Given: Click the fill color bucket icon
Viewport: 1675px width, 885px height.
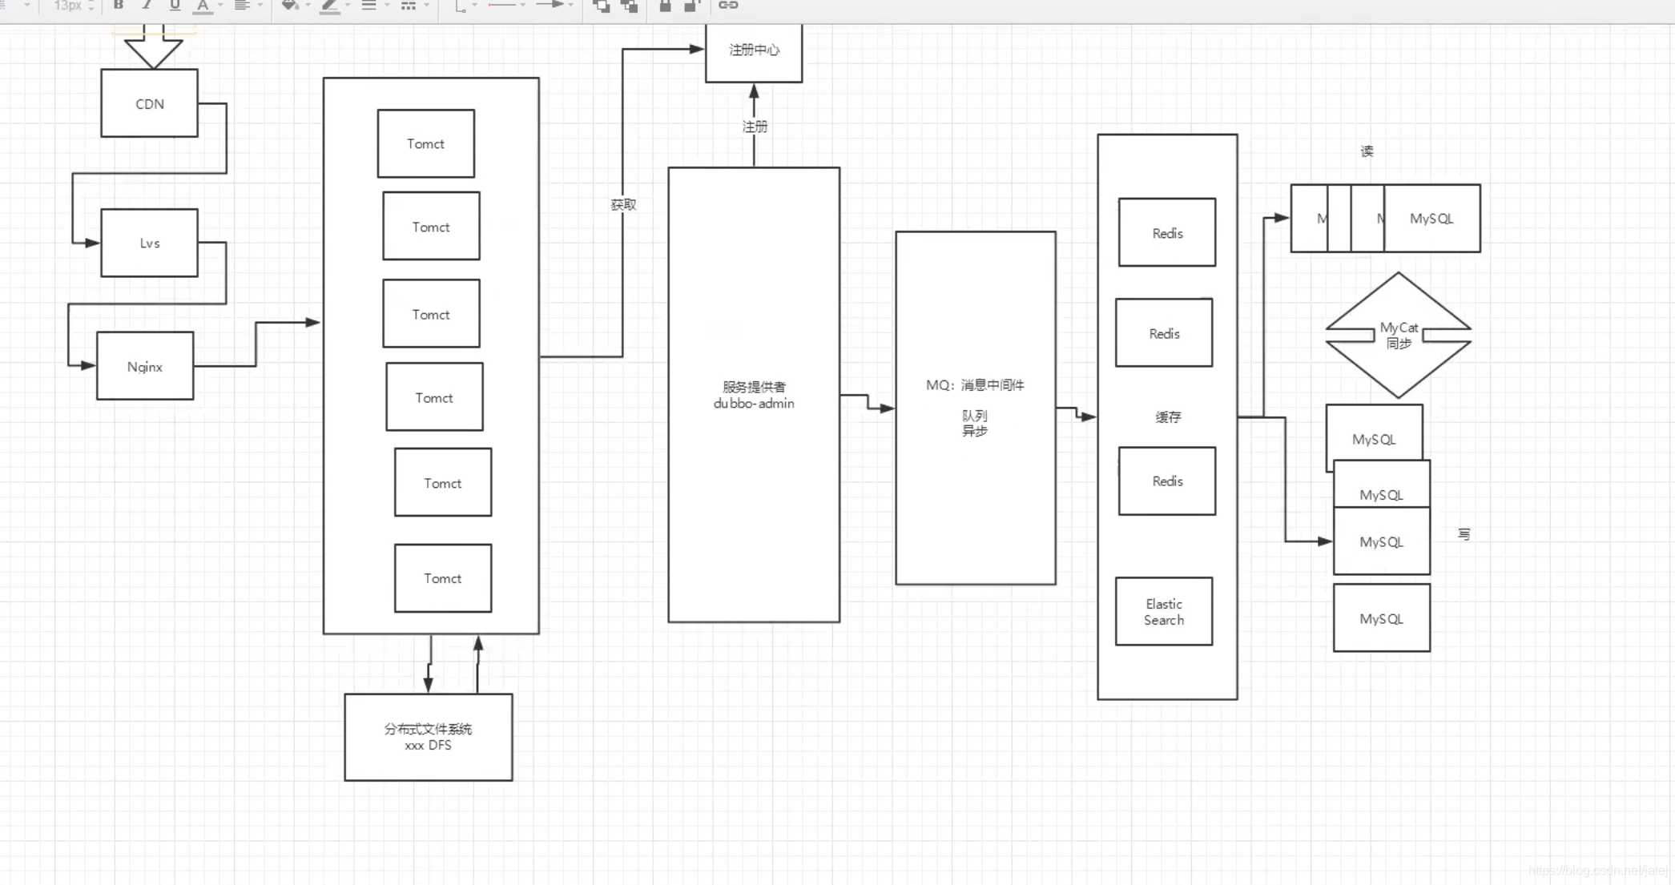Looking at the screenshot, I should tap(289, 5).
